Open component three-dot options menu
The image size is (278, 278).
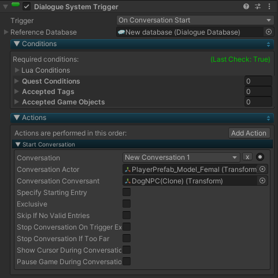(x=269, y=6)
